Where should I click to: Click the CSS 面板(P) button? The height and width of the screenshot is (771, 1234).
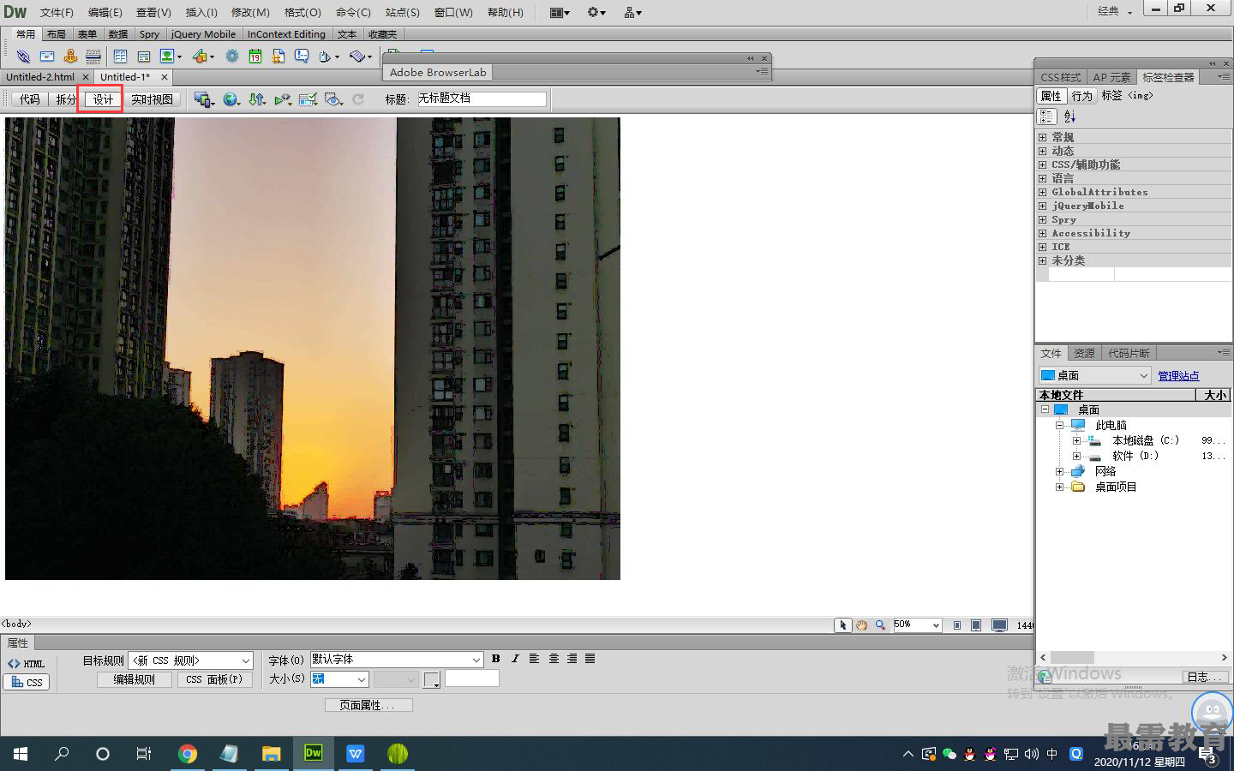point(214,679)
